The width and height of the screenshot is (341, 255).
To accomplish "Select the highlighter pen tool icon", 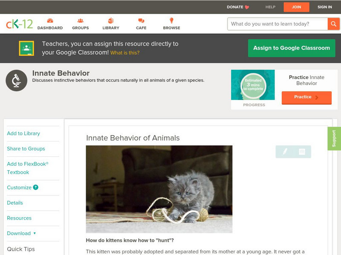I will pyautogui.click(x=285, y=152).
